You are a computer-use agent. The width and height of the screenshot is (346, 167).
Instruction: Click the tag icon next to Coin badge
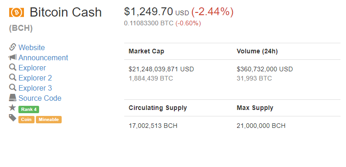[12, 118]
